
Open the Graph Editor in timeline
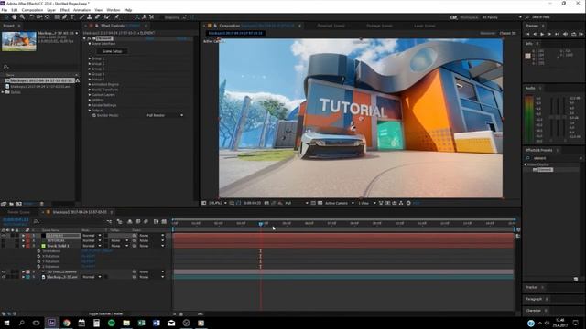point(164,221)
